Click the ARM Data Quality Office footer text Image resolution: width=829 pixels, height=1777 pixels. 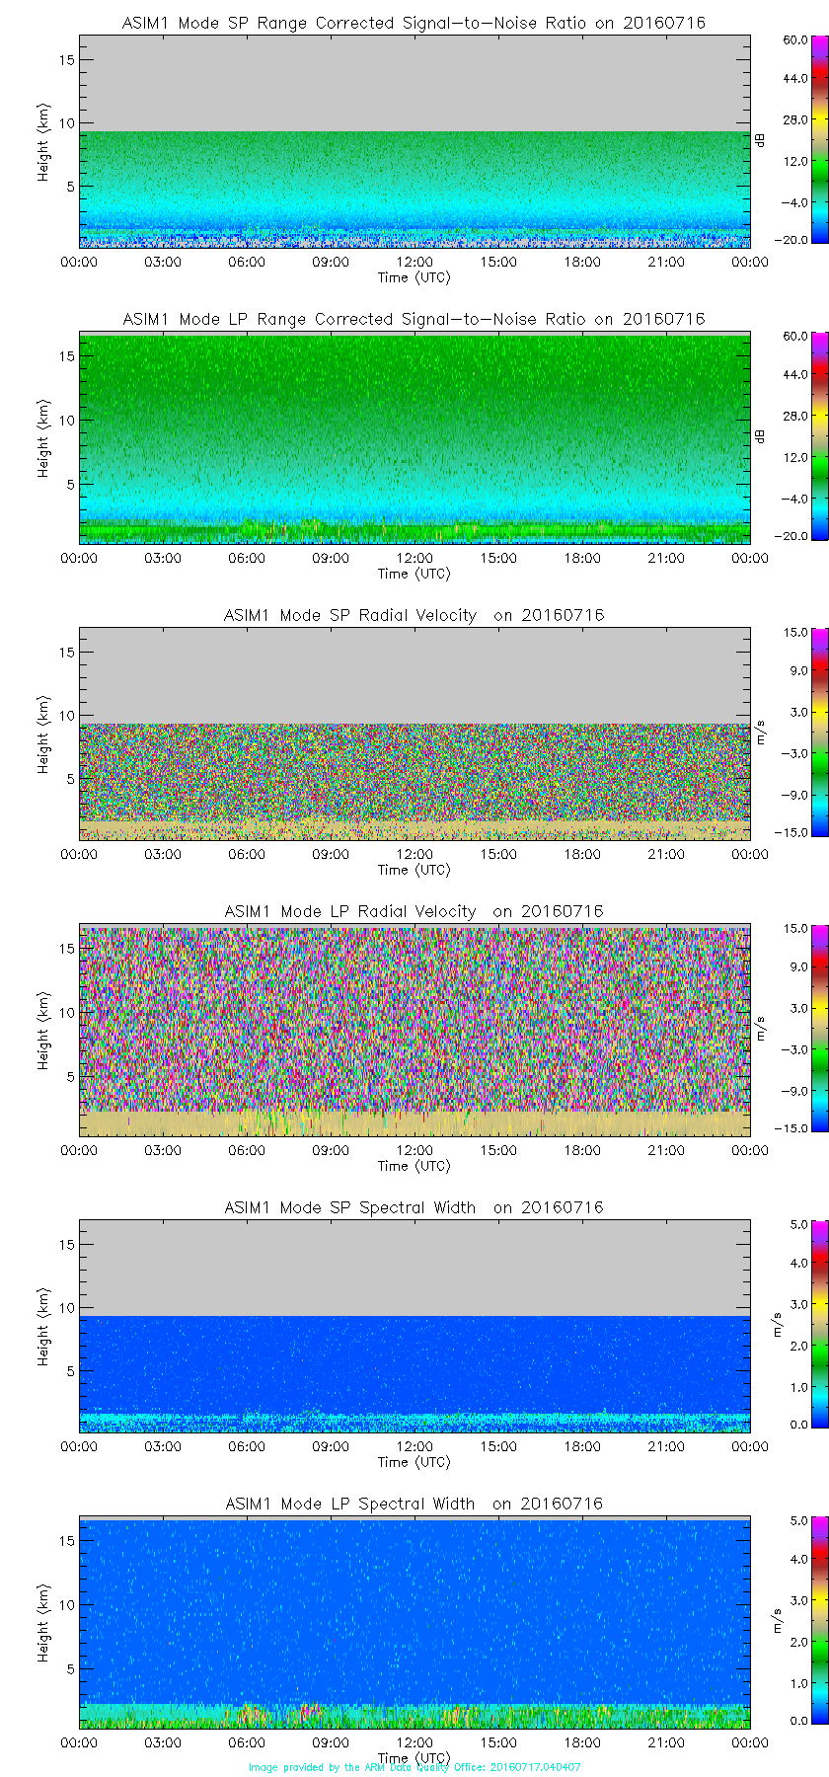(414, 1767)
